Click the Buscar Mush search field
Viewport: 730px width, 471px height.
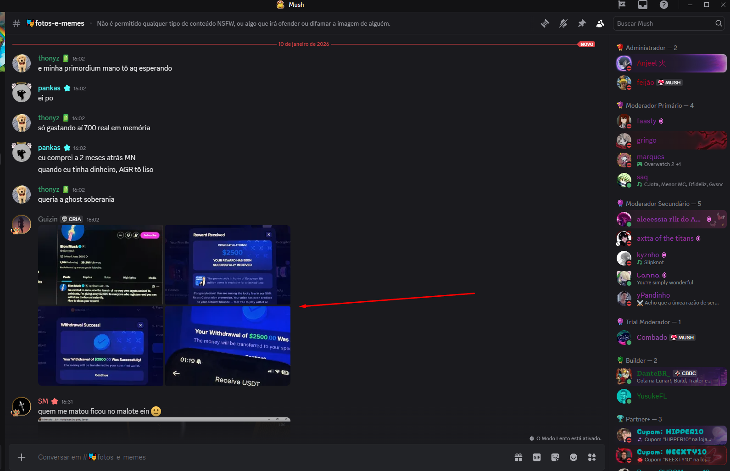(x=669, y=23)
